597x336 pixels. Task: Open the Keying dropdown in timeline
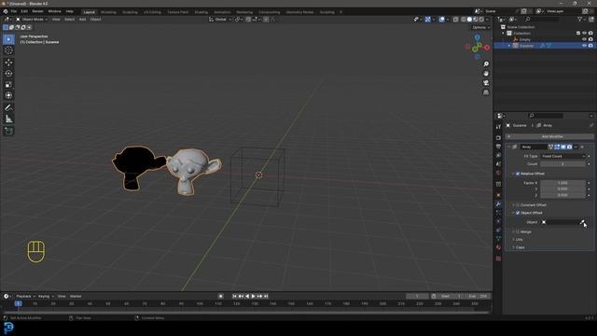46,297
